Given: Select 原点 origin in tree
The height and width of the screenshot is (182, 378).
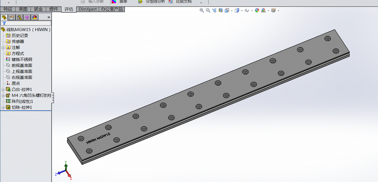Looking at the screenshot, I should 16,83.
